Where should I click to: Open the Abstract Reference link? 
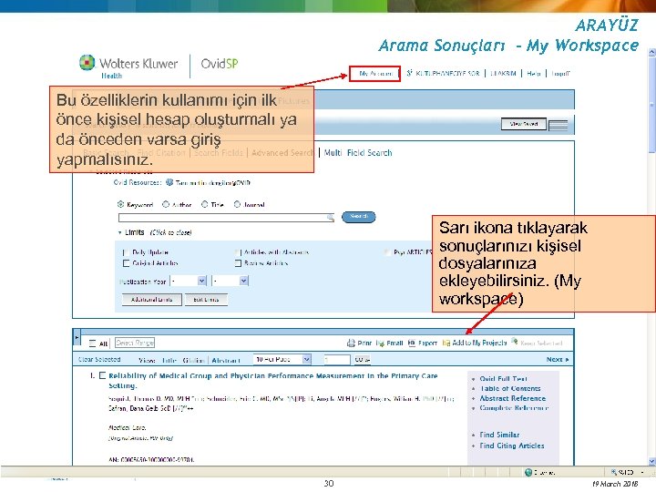(x=512, y=398)
